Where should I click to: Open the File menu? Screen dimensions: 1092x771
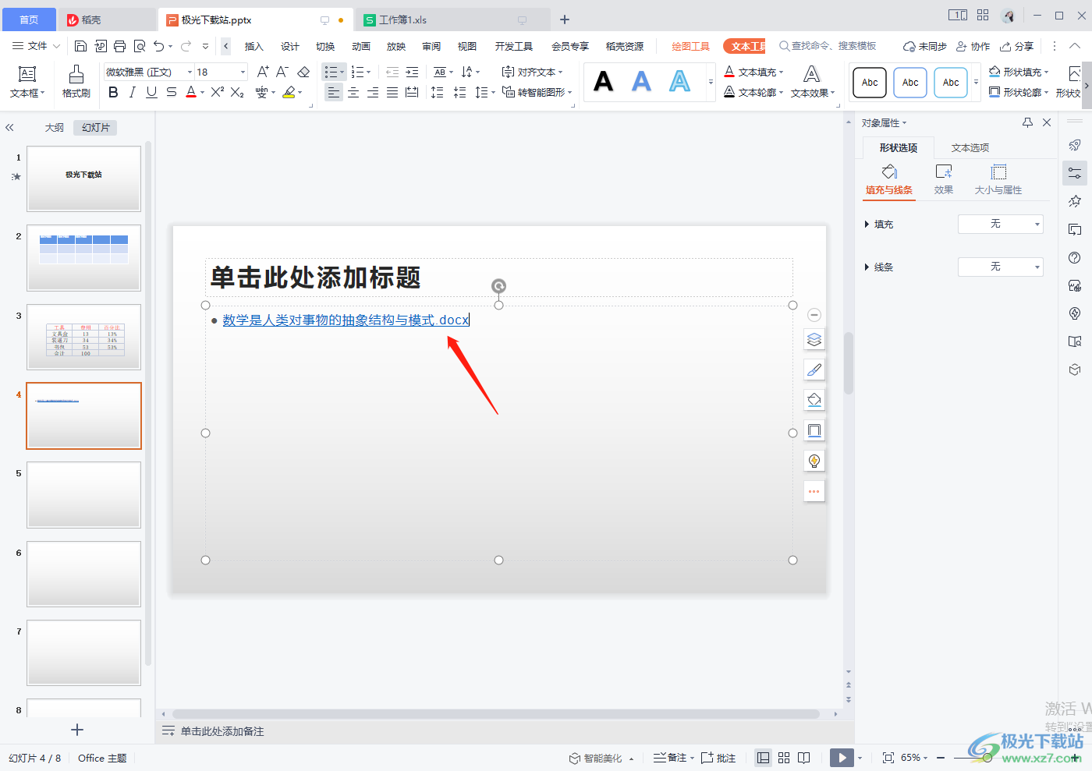(x=35, y=46)
